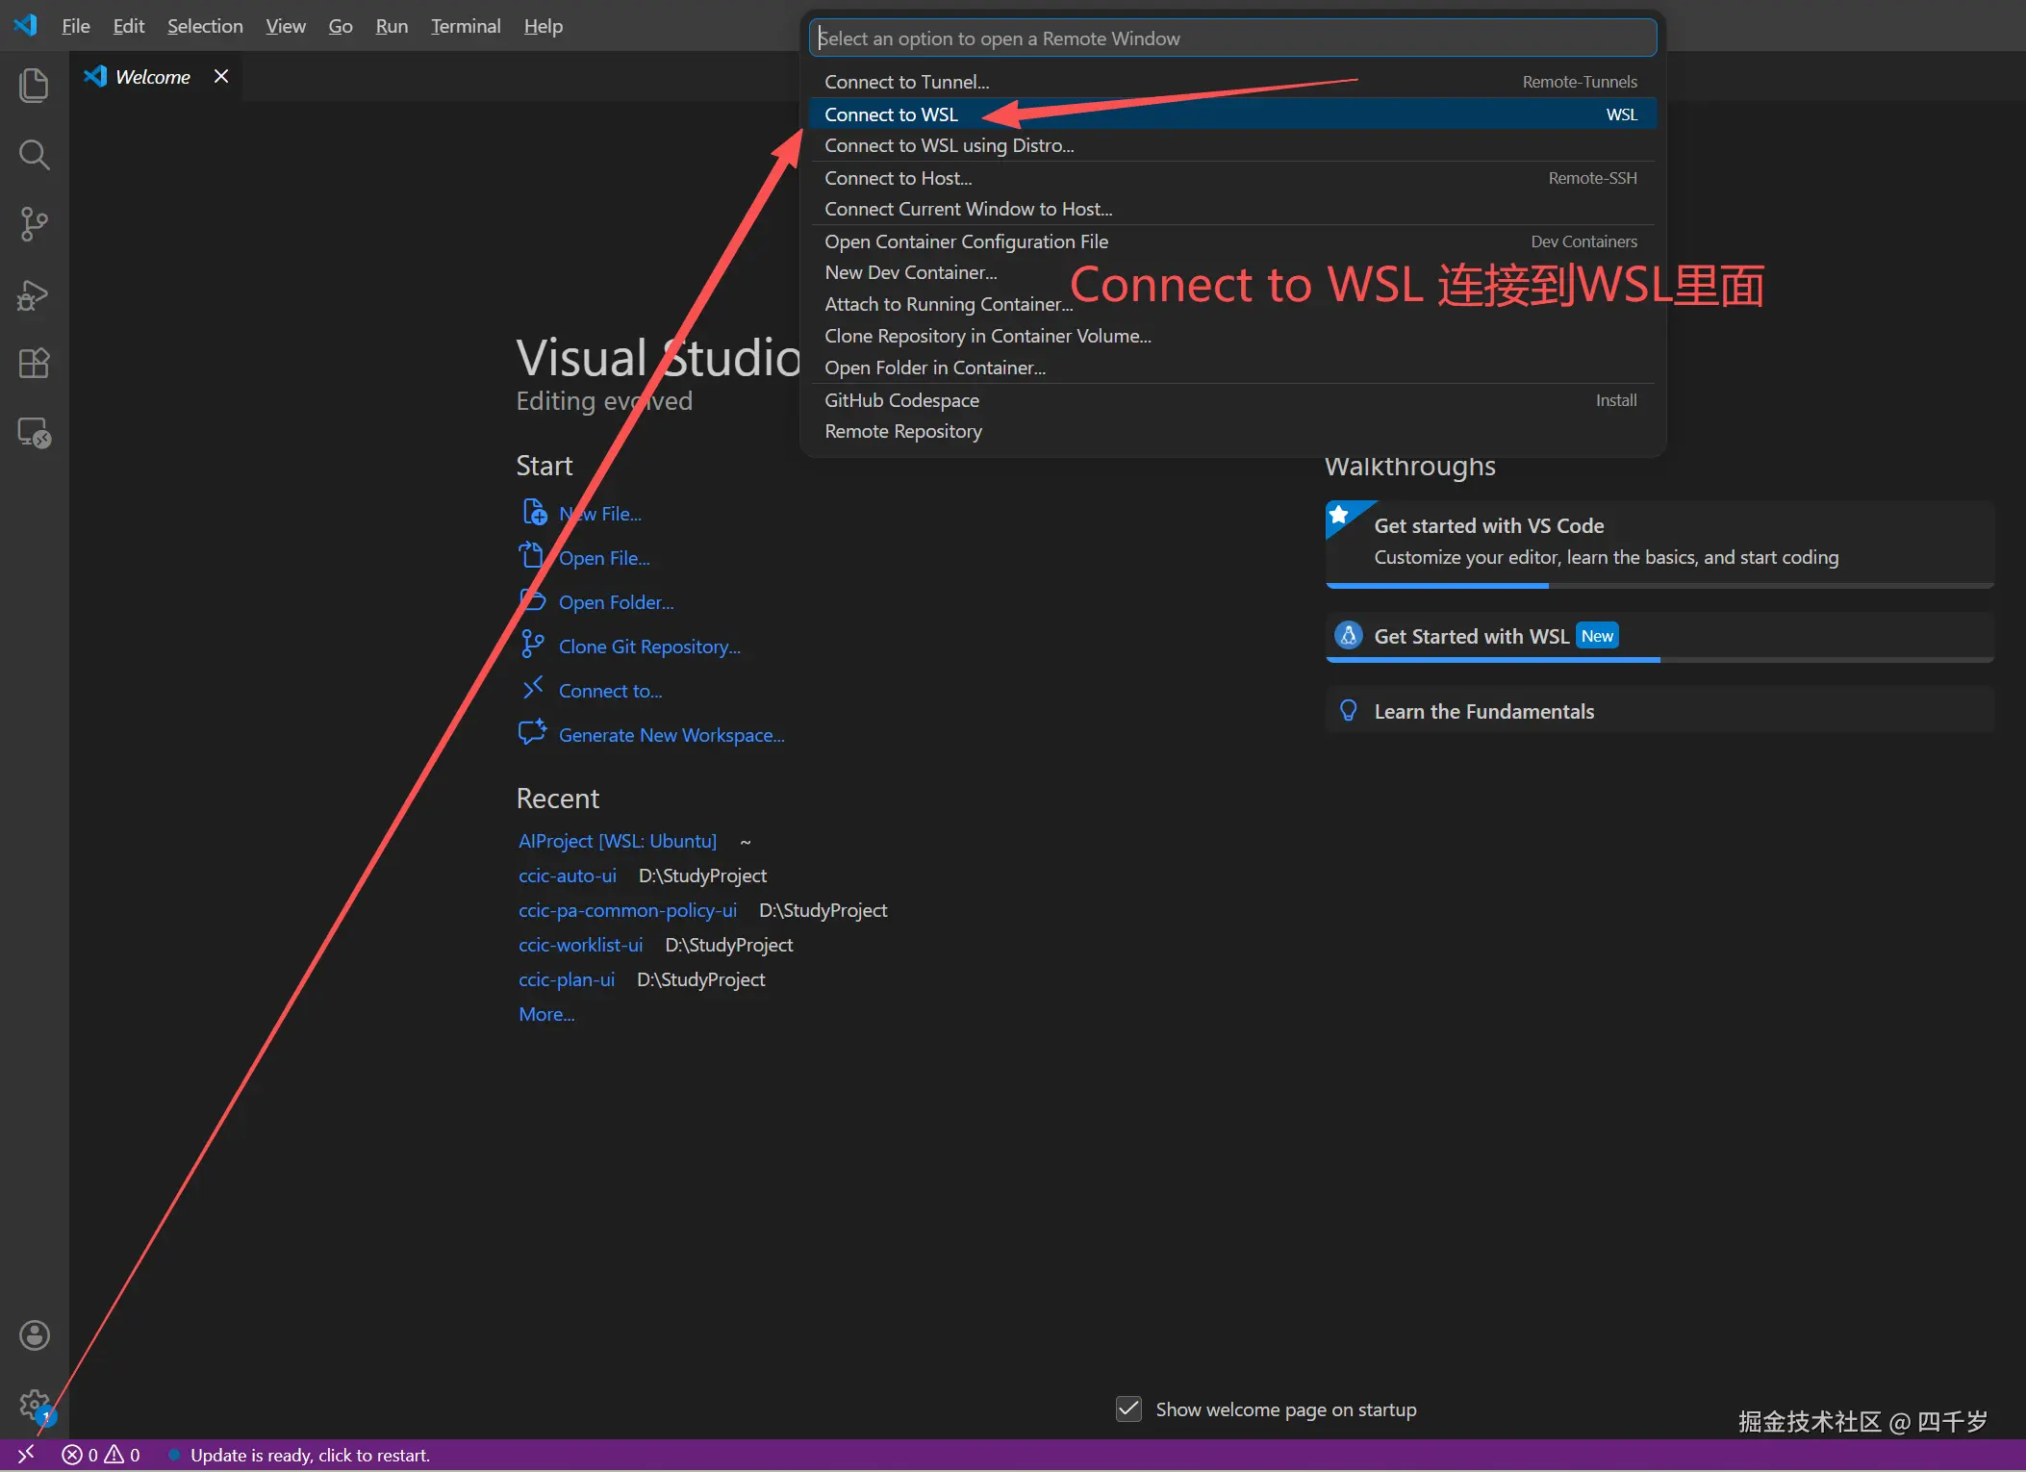Open the Search sidebar icon
Screen dimensions: 2026x1472
pos(34,154)
